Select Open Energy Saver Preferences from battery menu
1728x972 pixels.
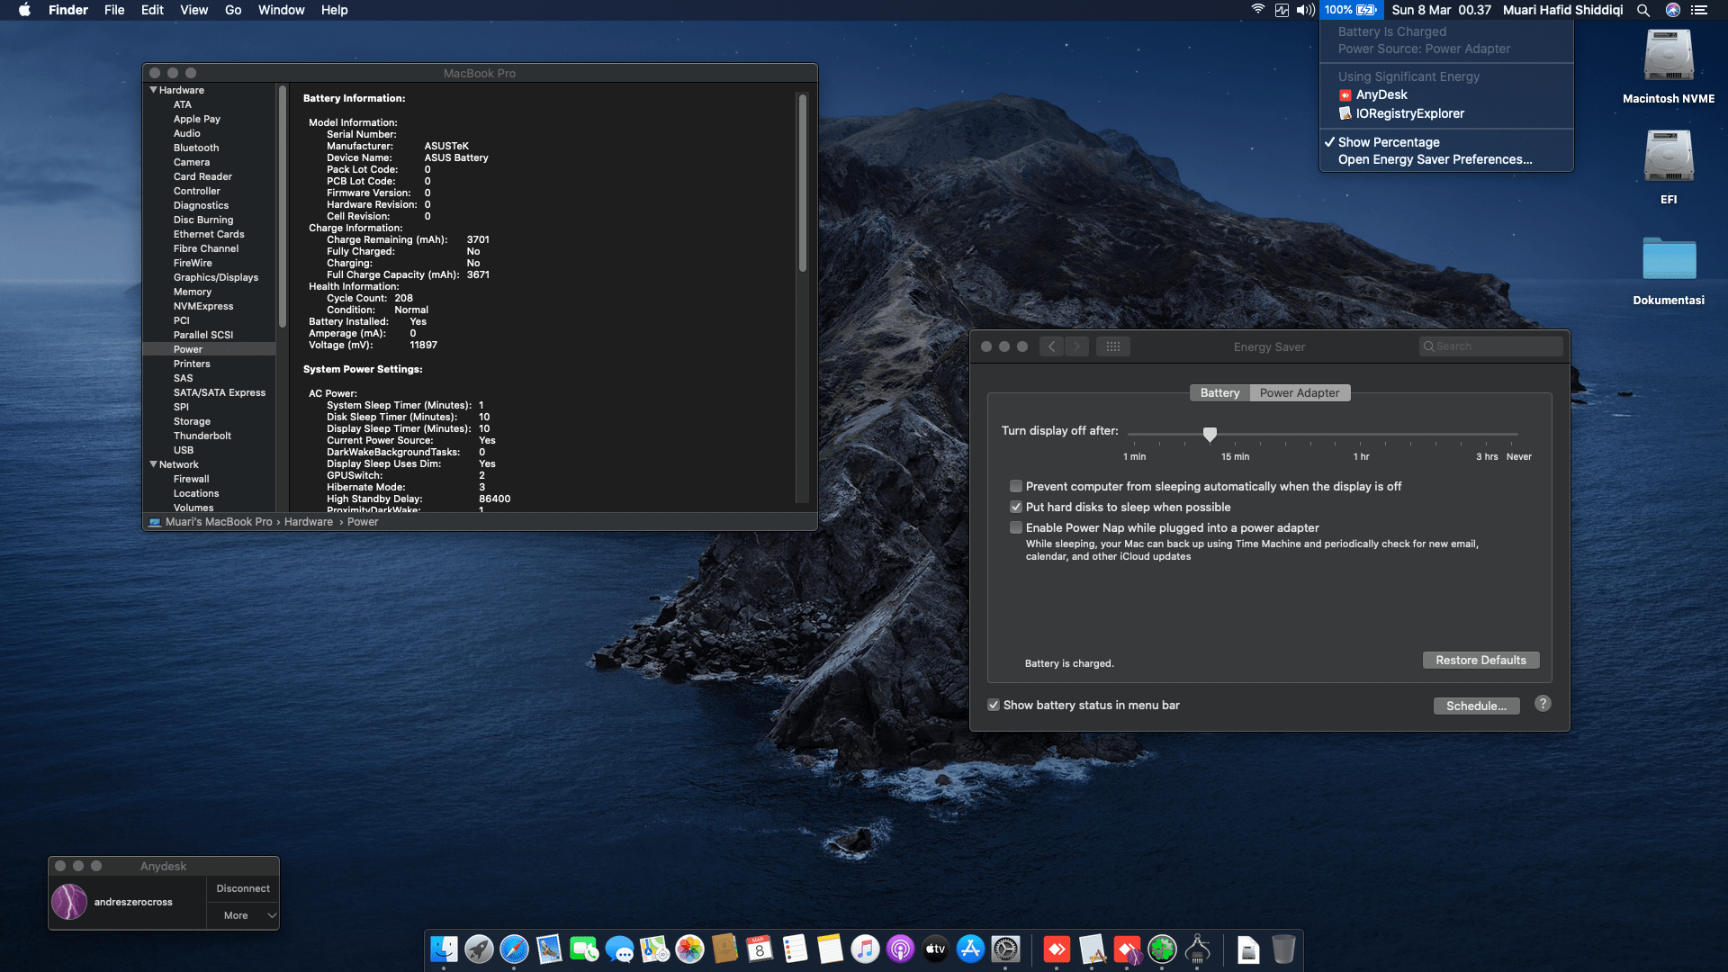click(x=1435, y=159)
